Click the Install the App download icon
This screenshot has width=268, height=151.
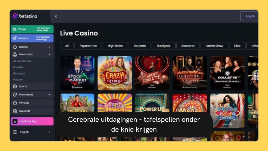15,121
